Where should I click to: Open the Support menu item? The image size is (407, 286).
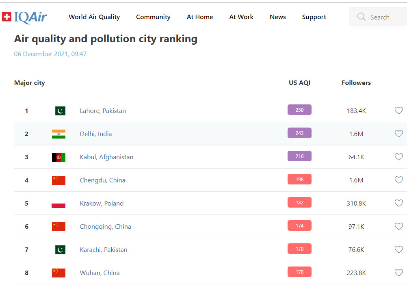[314, 17]
